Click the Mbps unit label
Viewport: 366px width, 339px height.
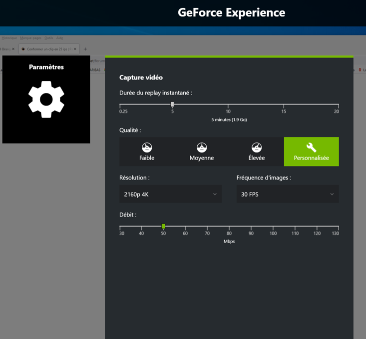coord(229,241)
